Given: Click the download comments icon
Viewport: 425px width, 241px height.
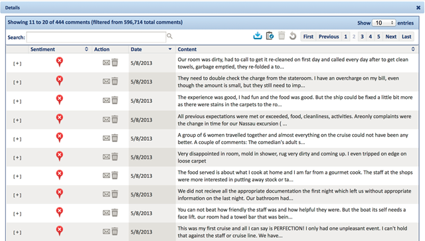Looking at the screenshot, I should pos(258,36).
